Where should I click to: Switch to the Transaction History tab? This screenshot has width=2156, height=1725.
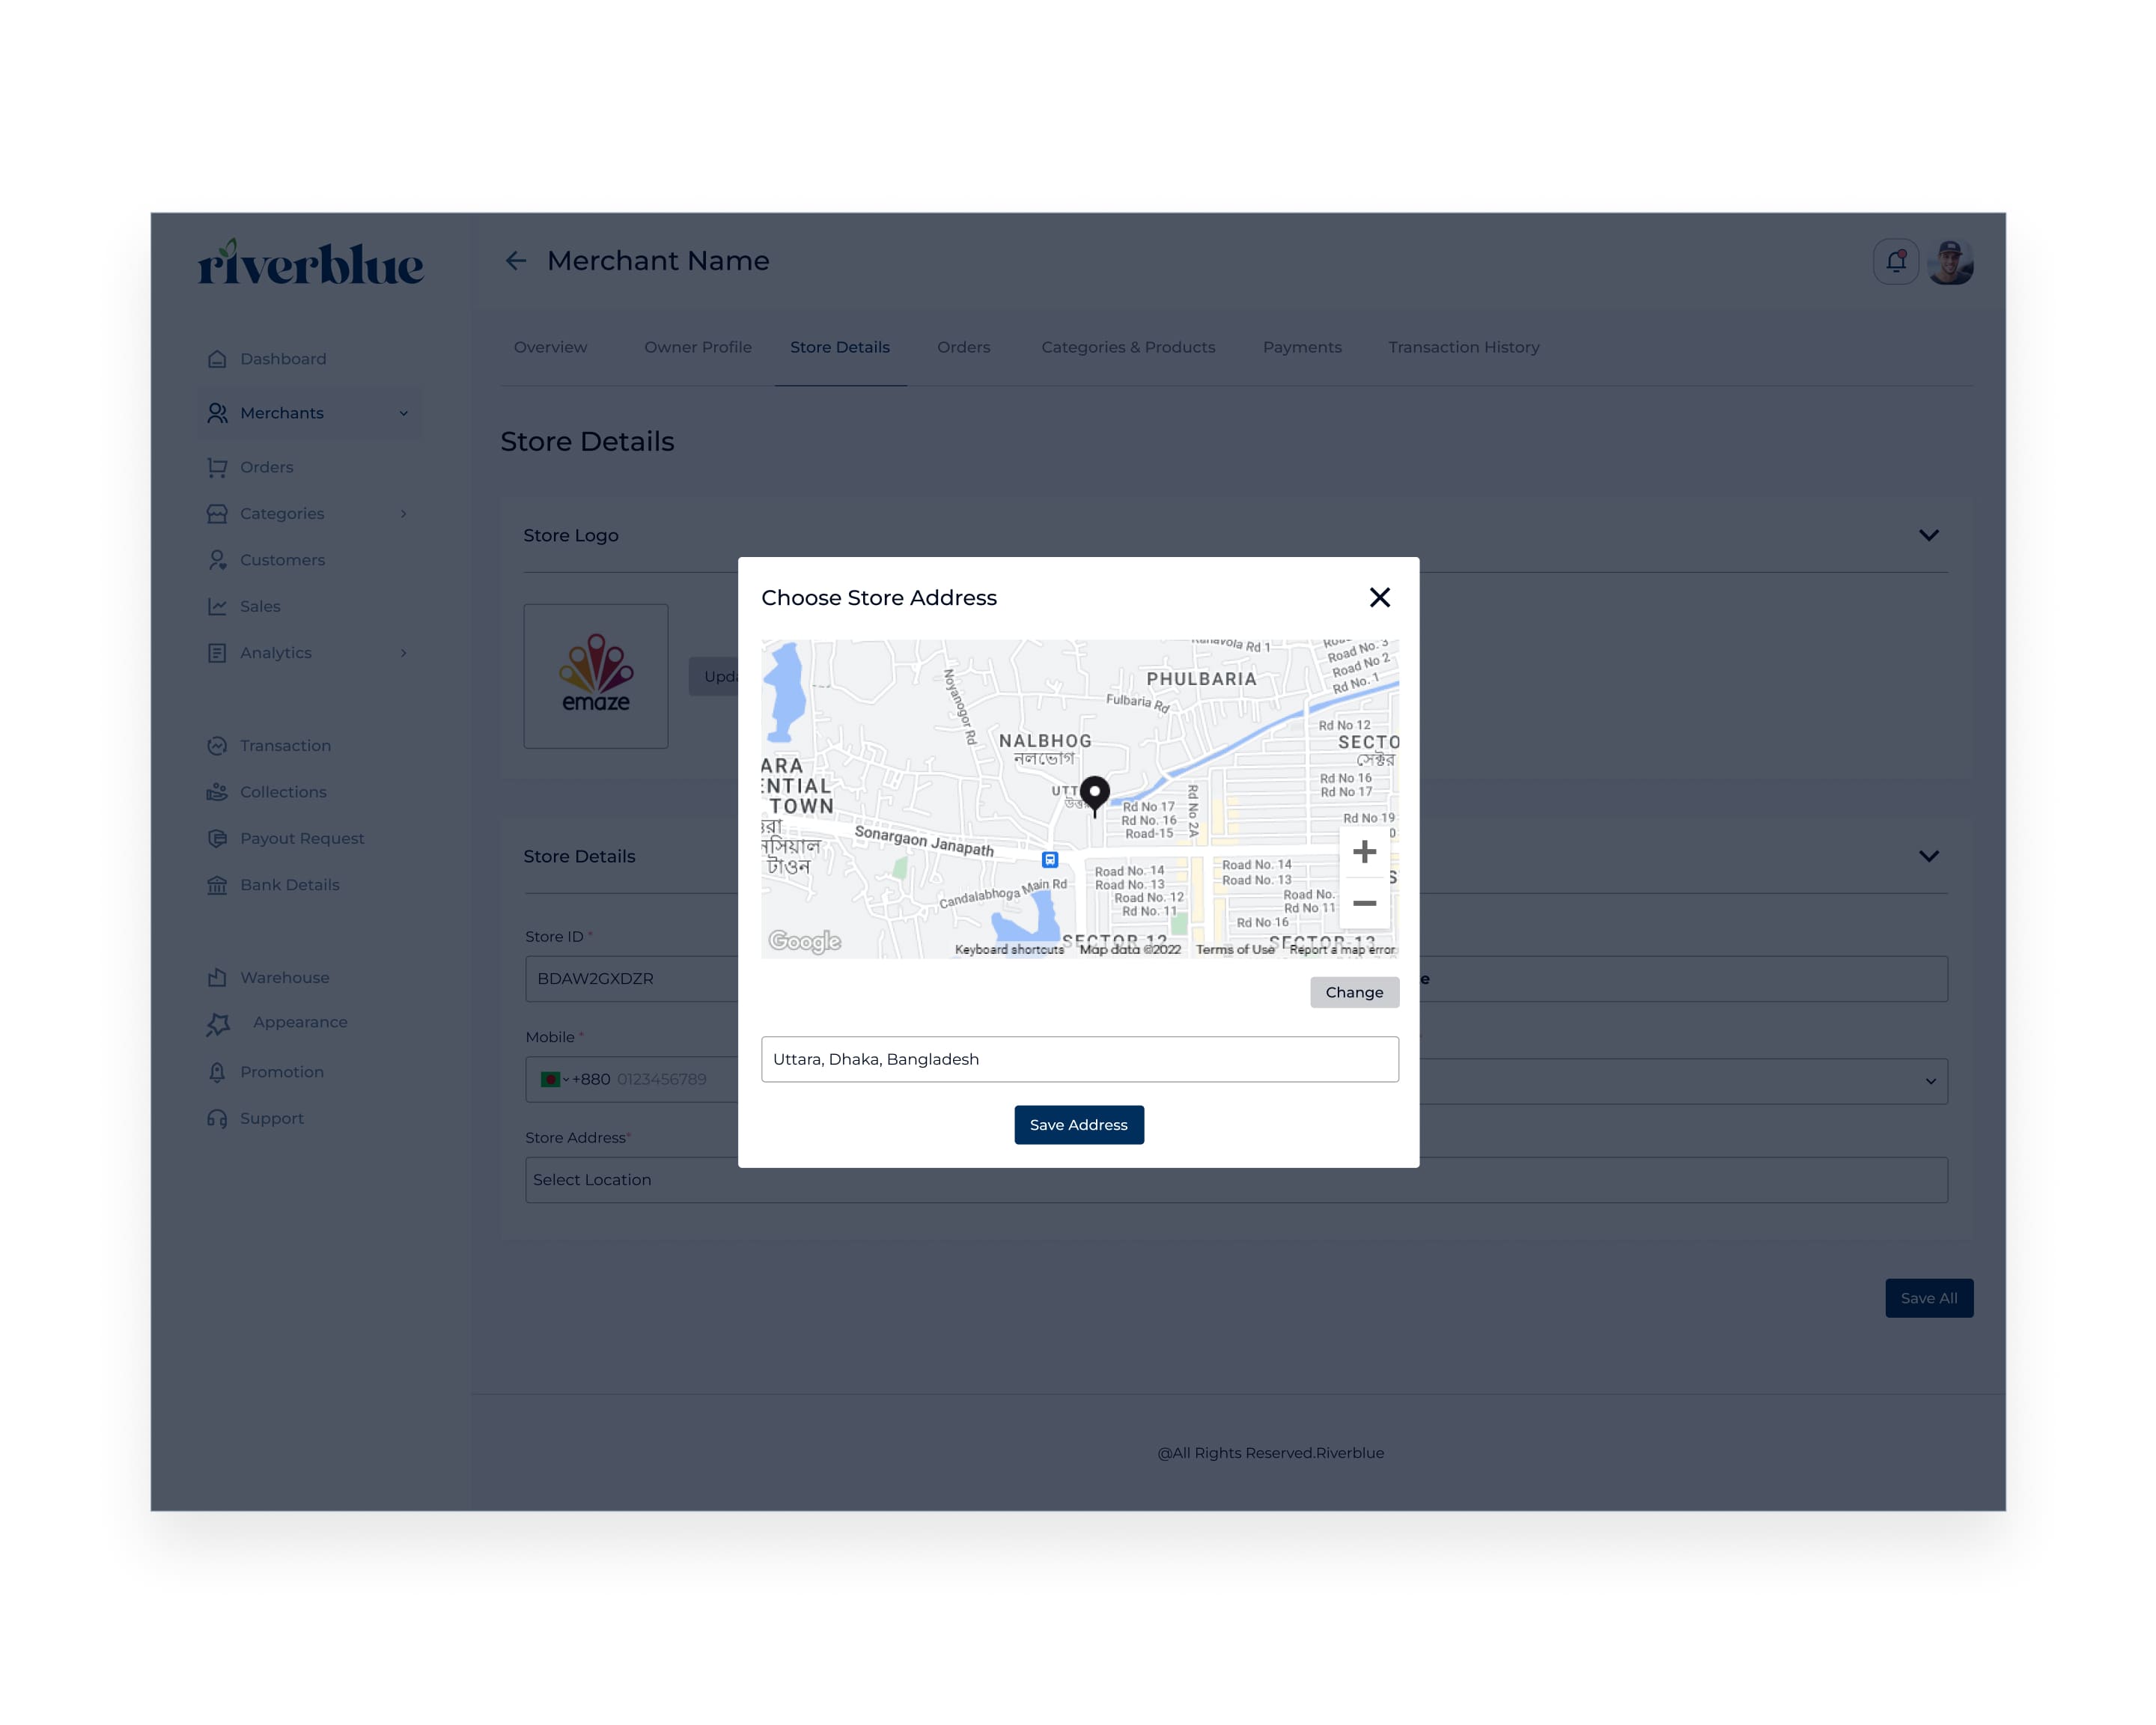tap(1463, 347)
